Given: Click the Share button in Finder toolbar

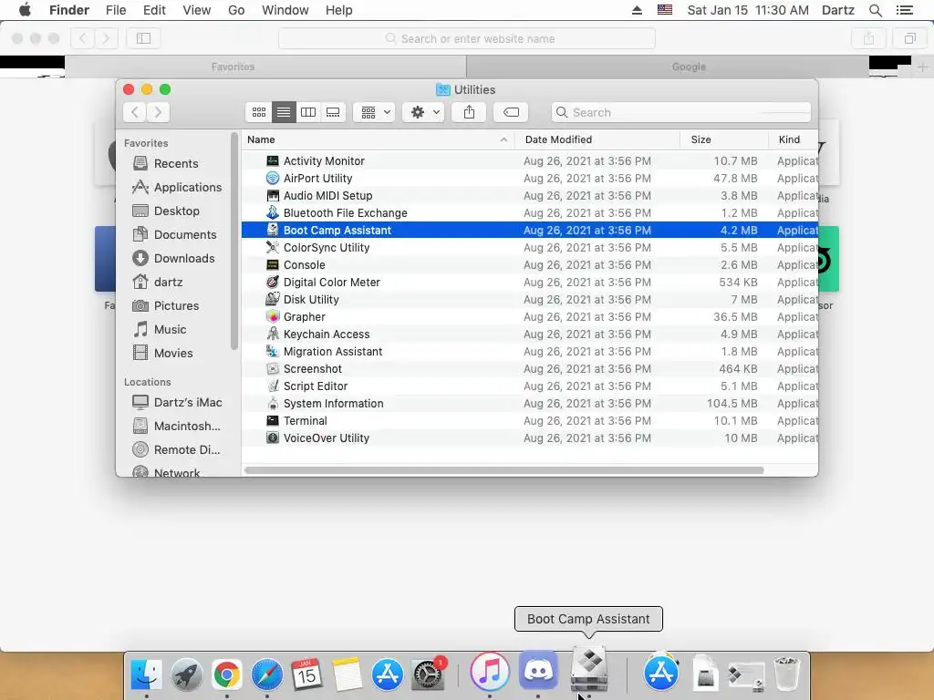Looking at the screenshot, I should click(470, 112).
